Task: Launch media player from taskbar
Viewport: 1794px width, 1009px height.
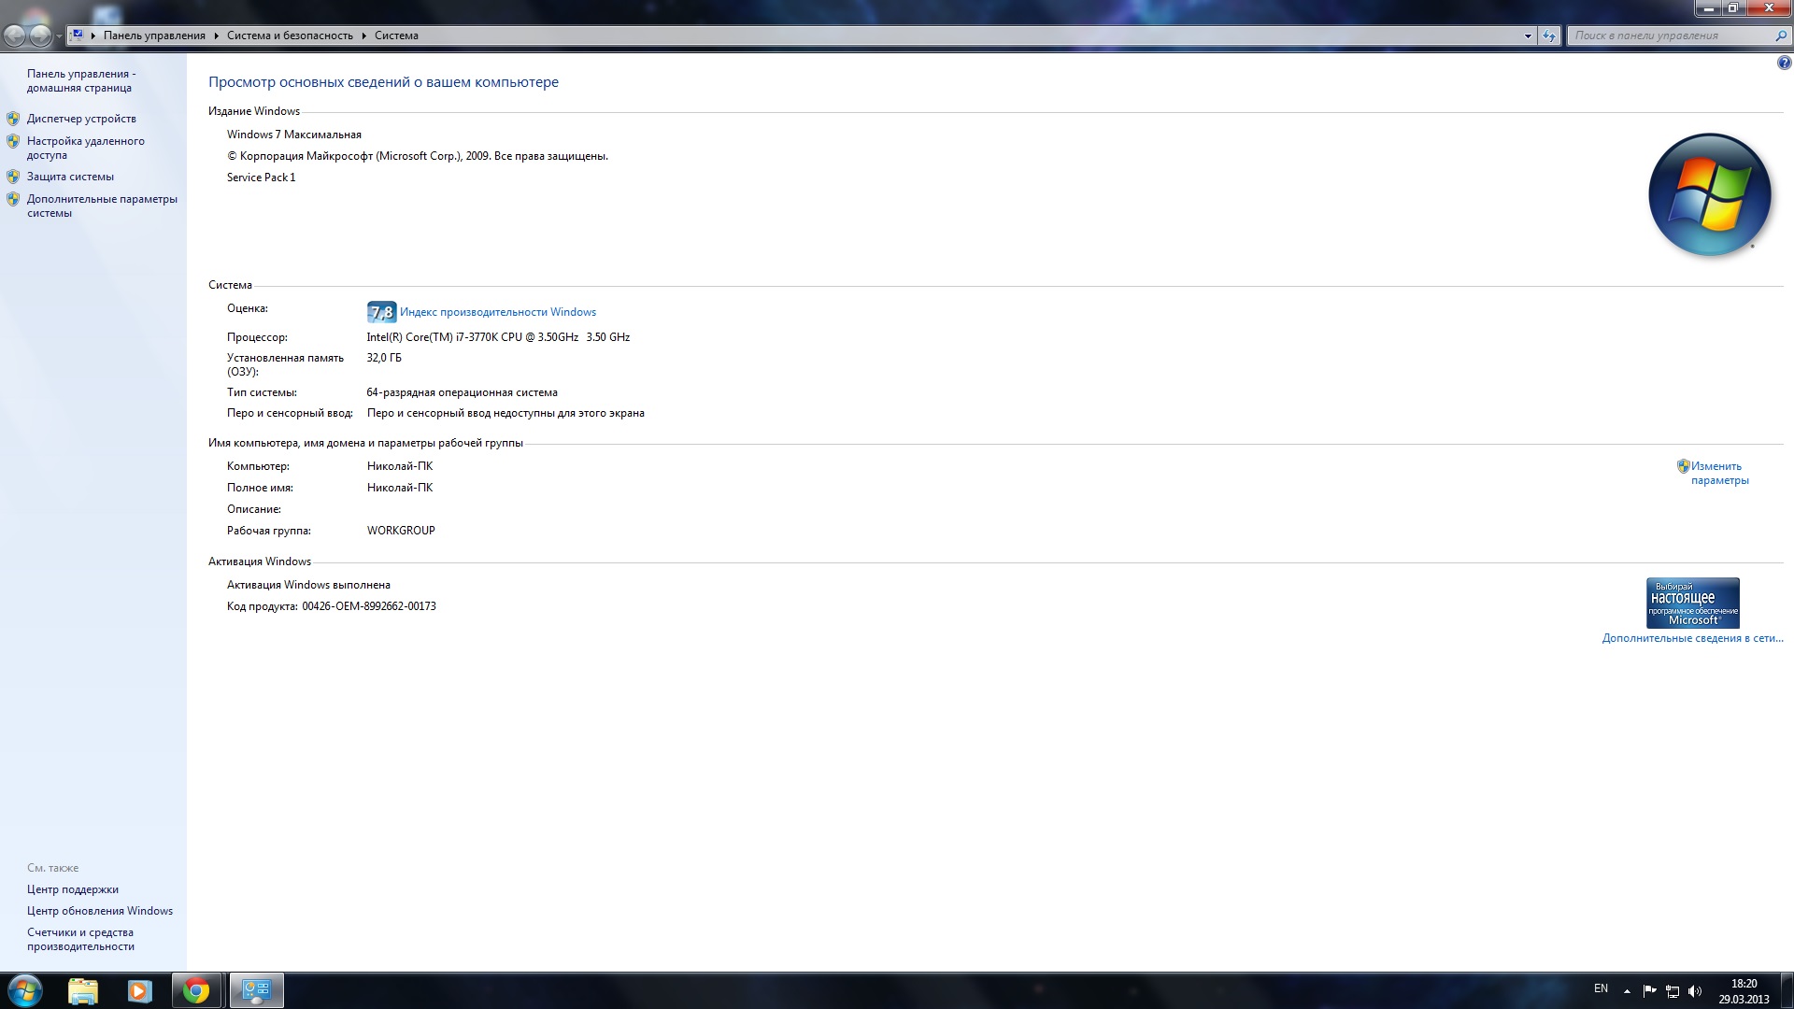Action: tap(139, 990)
